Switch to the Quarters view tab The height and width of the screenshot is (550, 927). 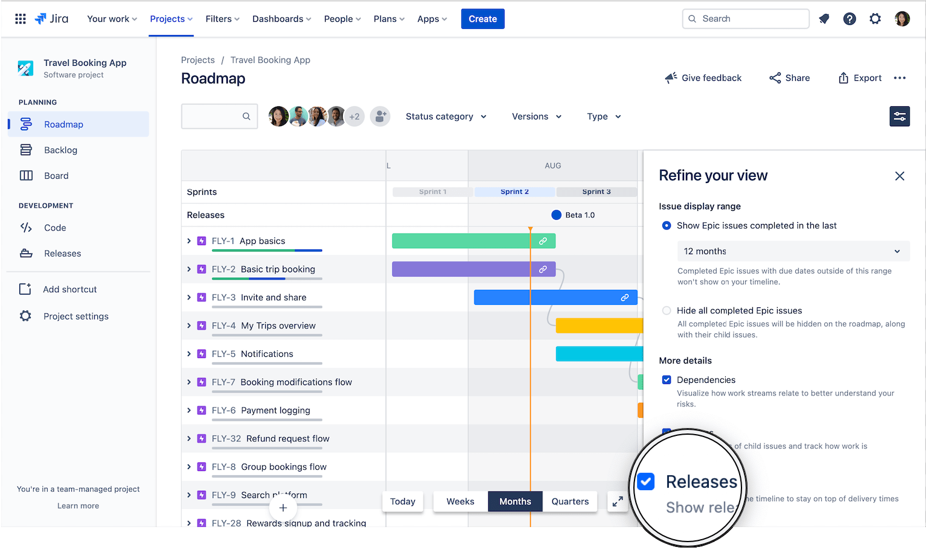pyautogui.click(x=569, y=501)
